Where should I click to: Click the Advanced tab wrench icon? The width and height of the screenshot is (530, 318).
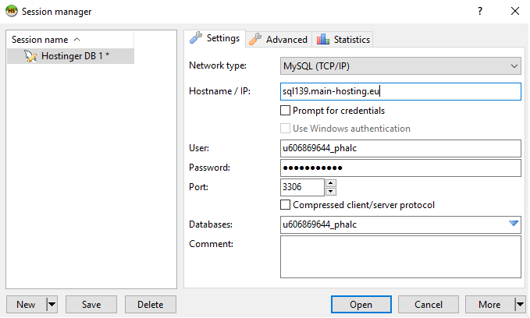click(255, 39)
